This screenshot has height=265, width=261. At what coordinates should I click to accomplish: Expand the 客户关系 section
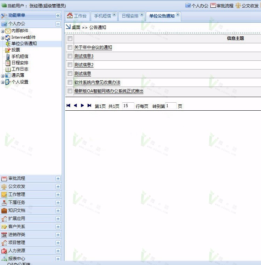[x=58, y=227]
